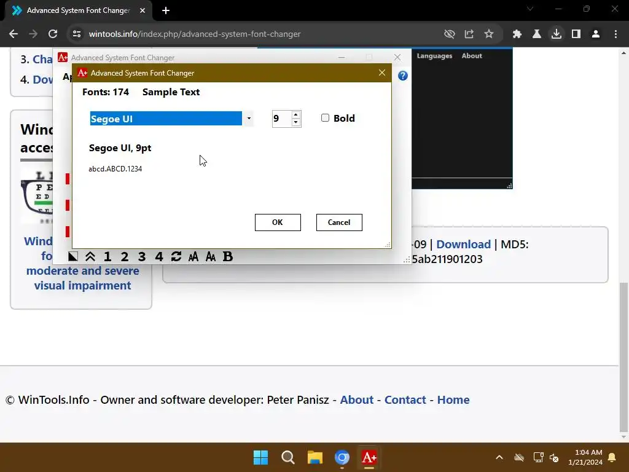Open the Chrome three-dot menu
Screen dimensions: 629x472
tap(615, 34)
